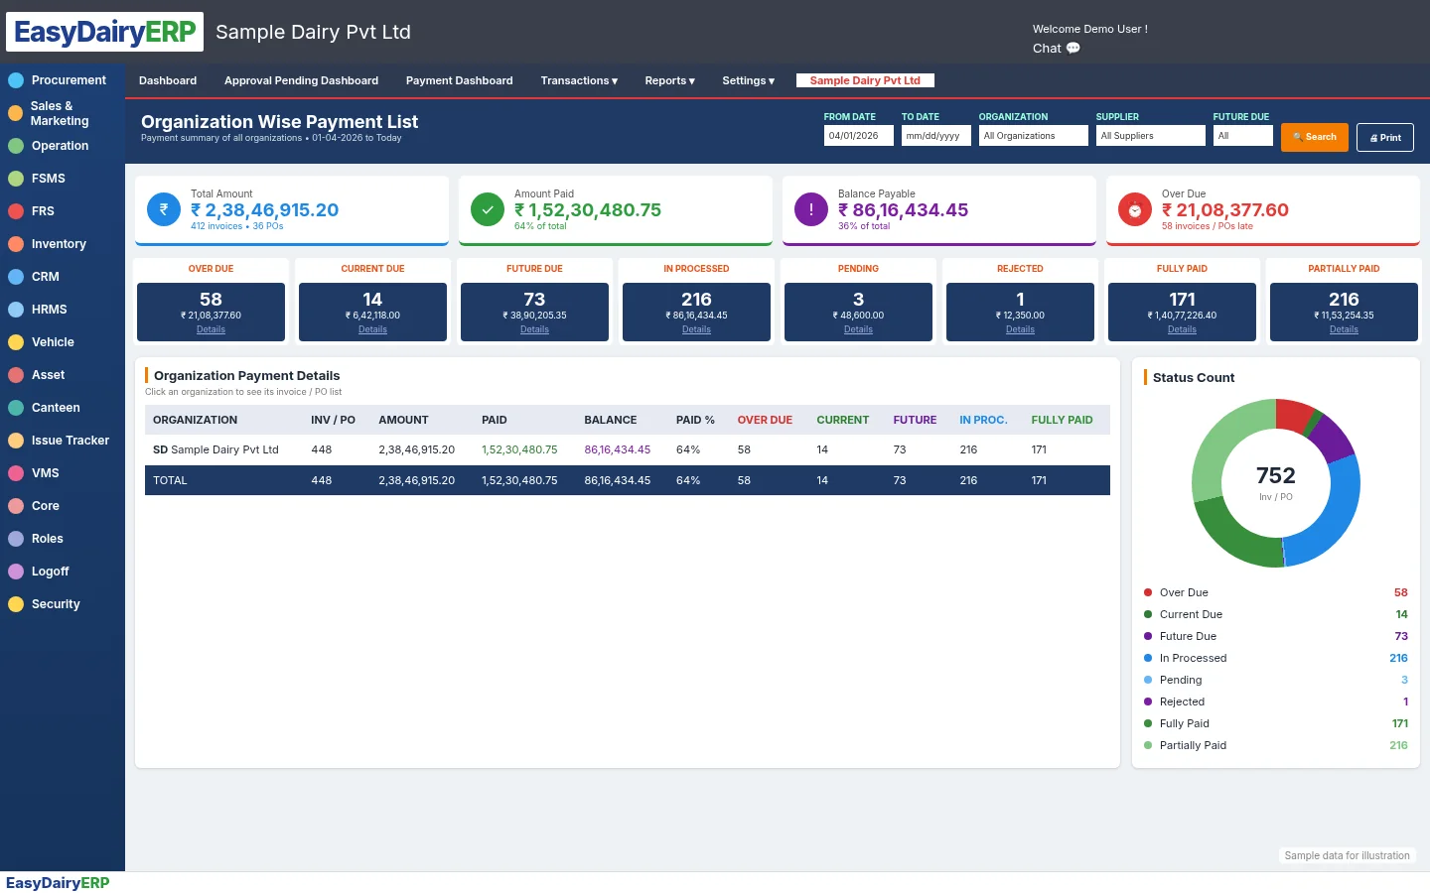Expand the Reports menu
The width and height of the screenshot is (1430, 893).
pos(669,80)
